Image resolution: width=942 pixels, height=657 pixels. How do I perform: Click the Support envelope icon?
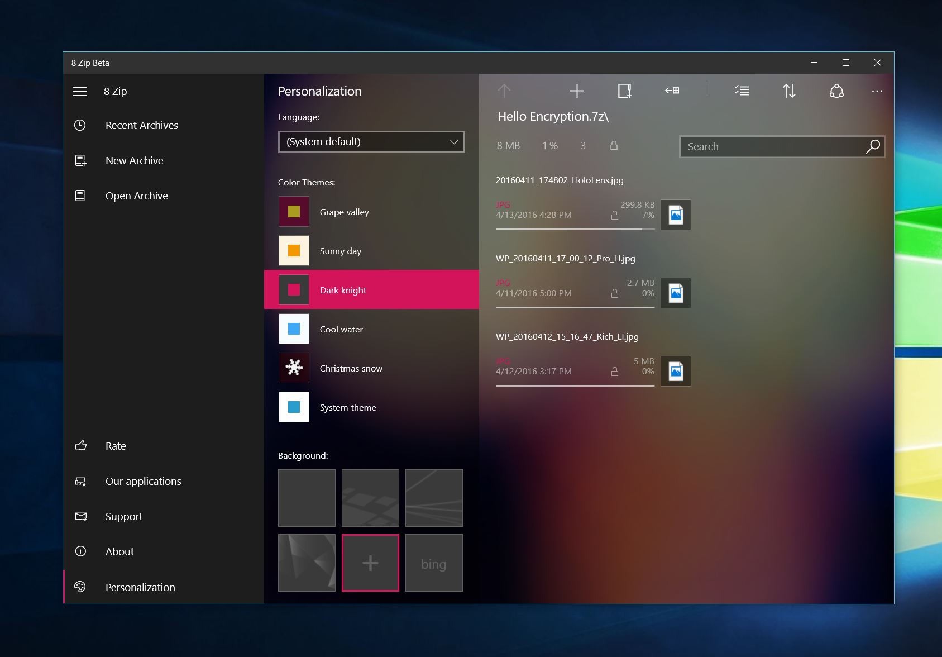point(81,516)
